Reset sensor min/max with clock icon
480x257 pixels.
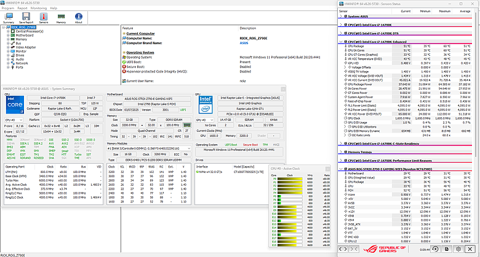pos(435,249)
